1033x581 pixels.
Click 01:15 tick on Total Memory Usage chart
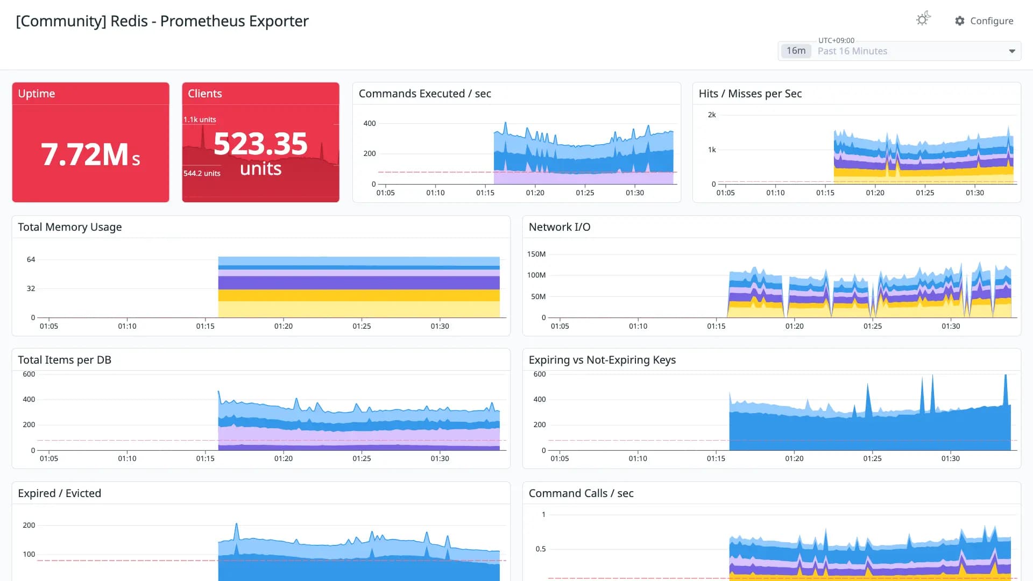[x=205, y=326]
